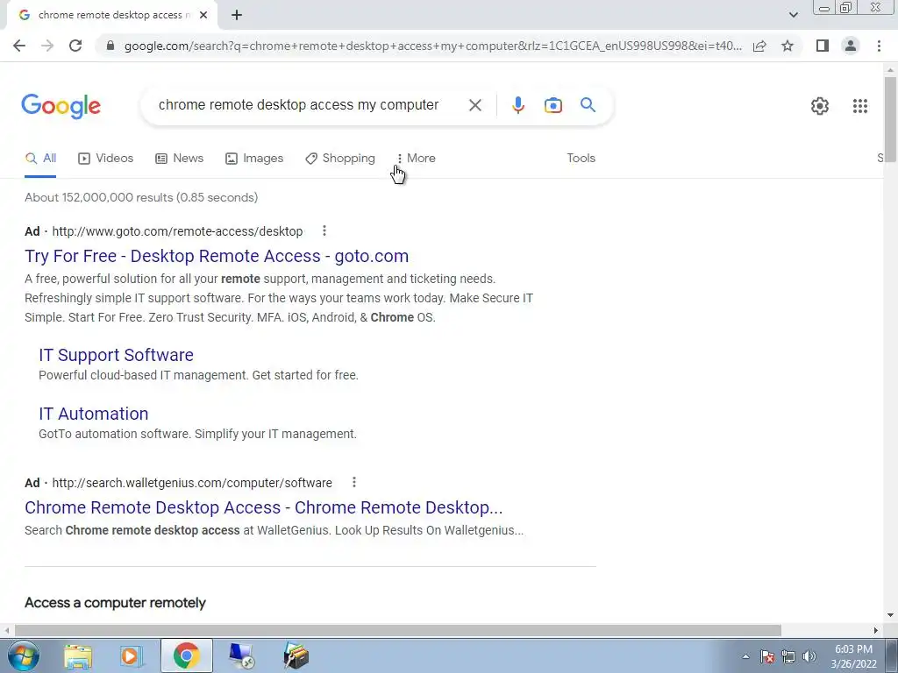Screen dimensions: 898x673
Task: Share this page from address bar
Action: [759, 46]
